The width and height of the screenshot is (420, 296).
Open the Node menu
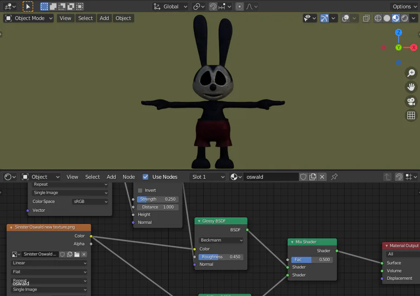[x=129, y=177]
